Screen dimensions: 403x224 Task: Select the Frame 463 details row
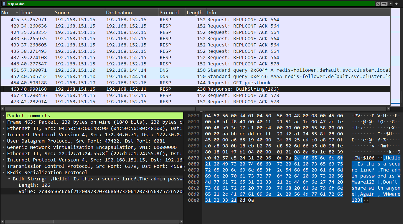click(x=95, y=122)
